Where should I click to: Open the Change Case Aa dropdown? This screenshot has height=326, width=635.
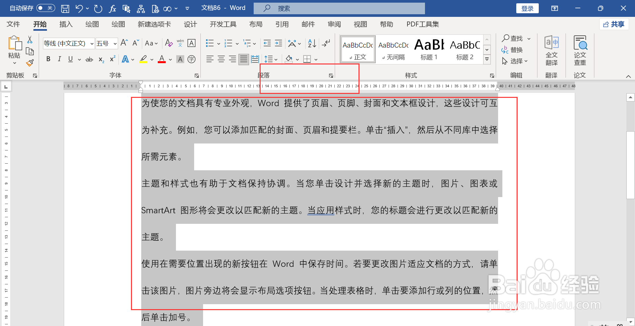(x=151, y=43)
